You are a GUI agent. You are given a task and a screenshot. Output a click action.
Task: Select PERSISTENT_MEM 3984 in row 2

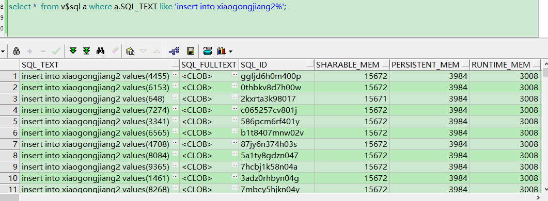pyautogui.click(x=430, y=87)
